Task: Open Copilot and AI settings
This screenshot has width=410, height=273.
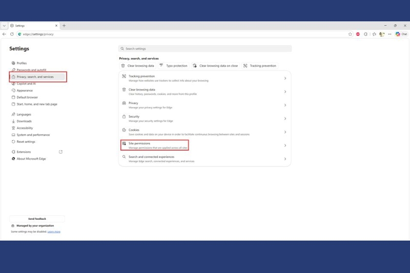Action: point(26,83)
